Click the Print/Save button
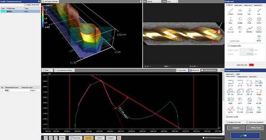The height and width of the screenshot is (140, 266). pyautogui.click(x=255, y=128)
